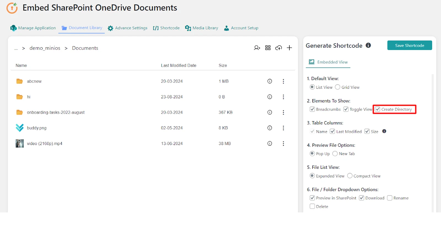The width and height of the screenshot is (441, 229).
Task: Click info icon next to Size column checkbox
Action: [x=384, y=131]
